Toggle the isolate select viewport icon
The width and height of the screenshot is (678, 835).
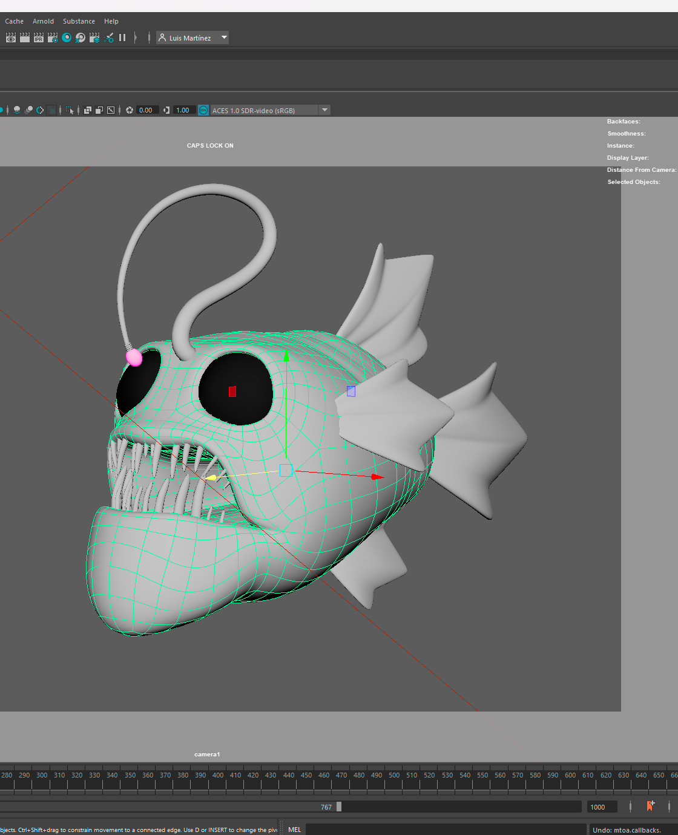(70, 110)
